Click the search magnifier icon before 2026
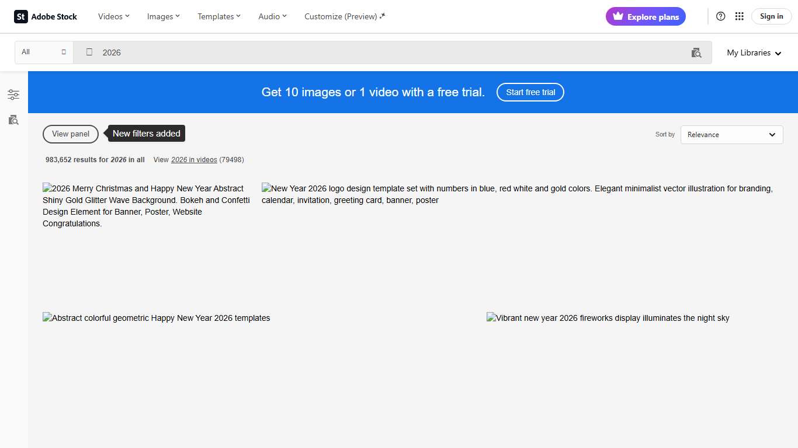 [x=89, y=52]
